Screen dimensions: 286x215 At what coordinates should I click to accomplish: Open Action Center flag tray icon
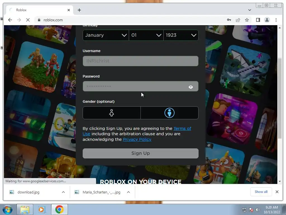251,210
